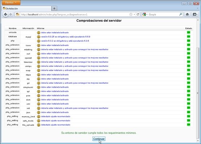201x144 pixels.
Task: Click the OK status for file_uploads row
Action: click(189, 125)
